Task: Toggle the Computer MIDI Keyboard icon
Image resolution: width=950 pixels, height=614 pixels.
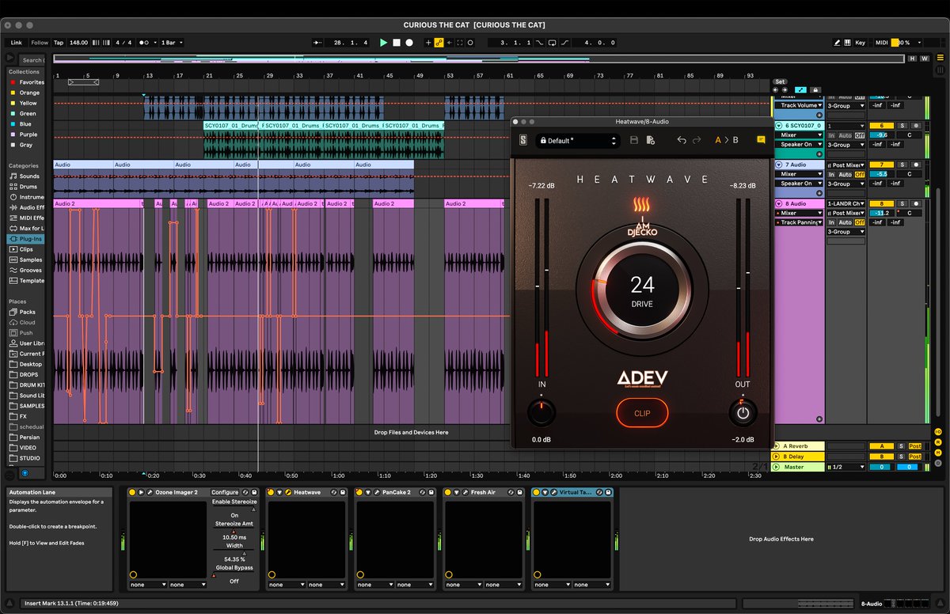Action: (848, 43)
